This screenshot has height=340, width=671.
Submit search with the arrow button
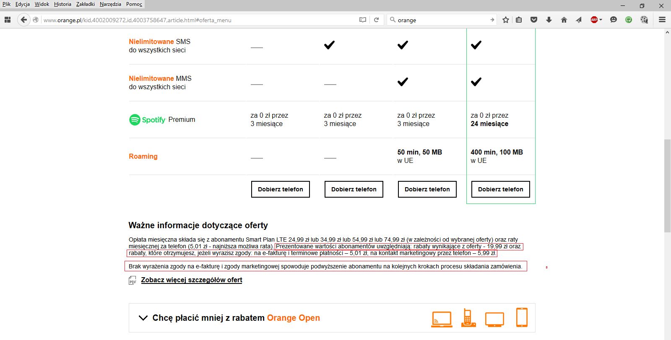(x=492, y=20)
